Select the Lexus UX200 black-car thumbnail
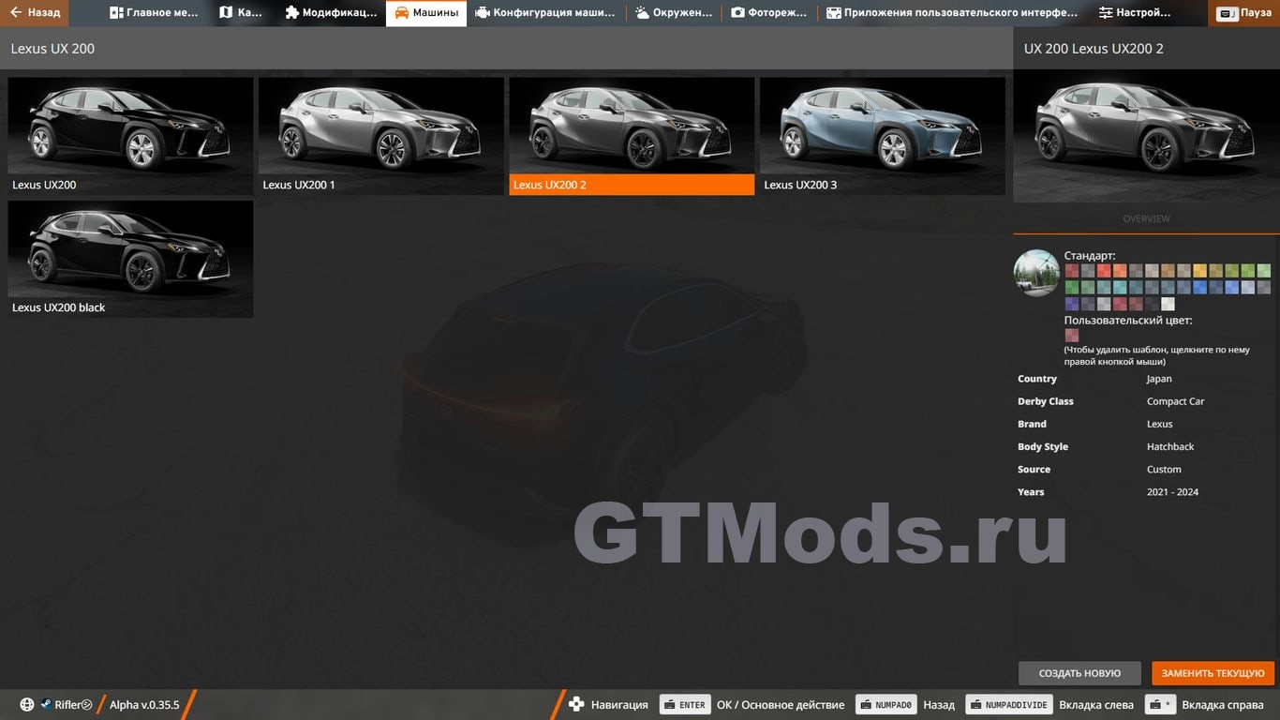 click(x=130, y=136)
